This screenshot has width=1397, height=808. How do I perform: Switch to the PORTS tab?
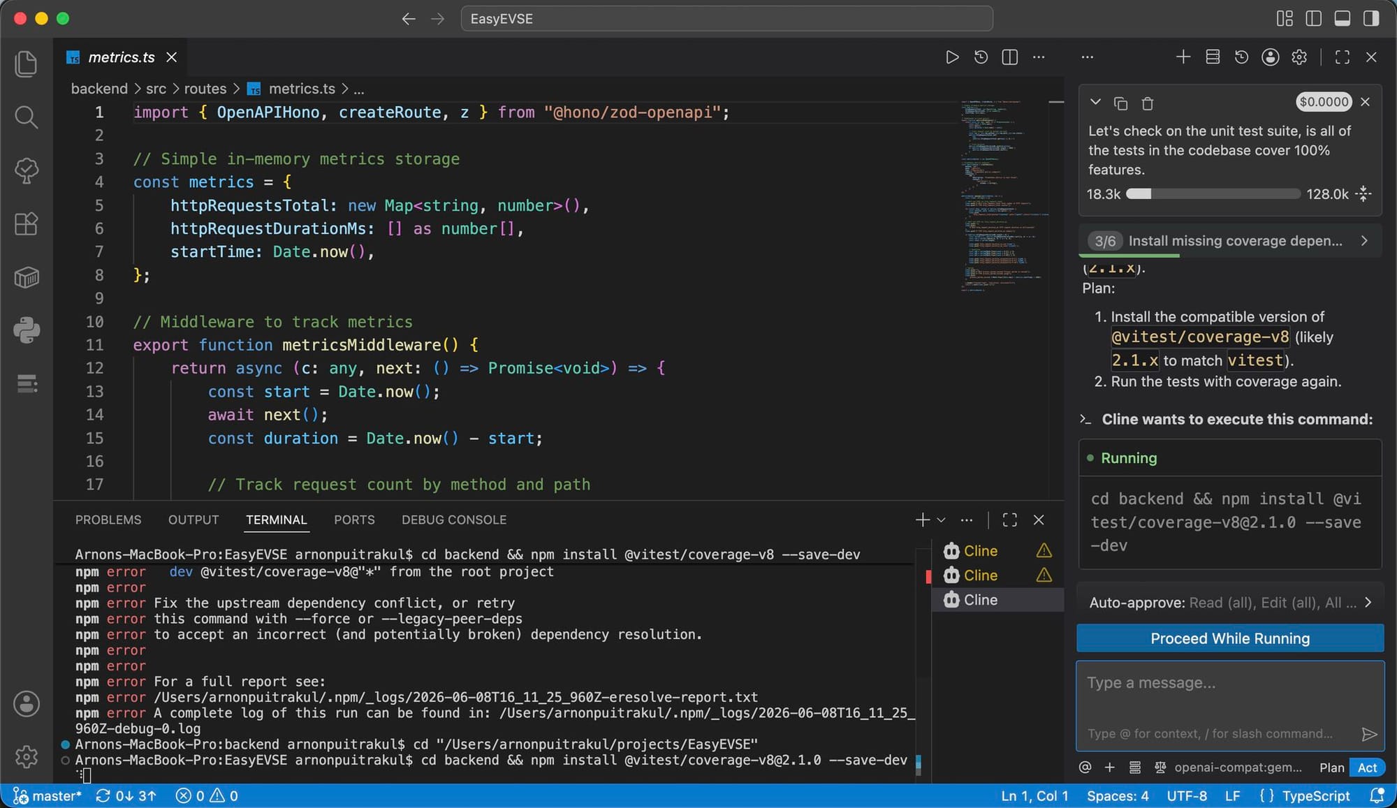click(x=354, y=520)
